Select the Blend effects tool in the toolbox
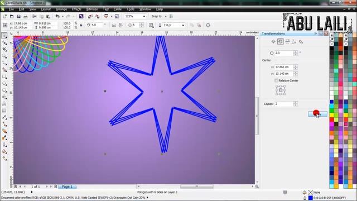Screen dimensions: 357x201 click(4, 131)
